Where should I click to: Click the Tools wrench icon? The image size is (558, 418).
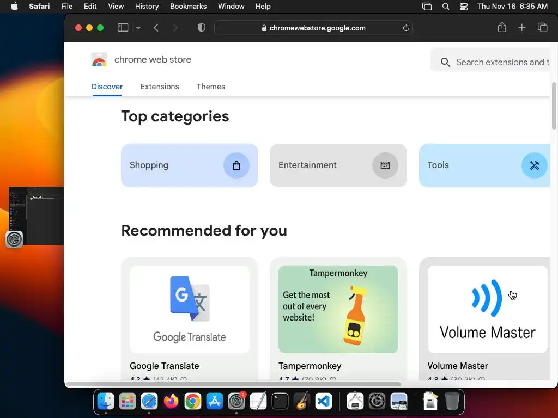534,165
